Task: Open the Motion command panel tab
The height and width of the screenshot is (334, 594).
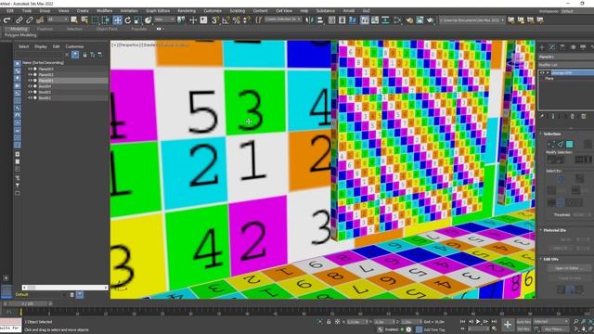Action: [573, 47]
